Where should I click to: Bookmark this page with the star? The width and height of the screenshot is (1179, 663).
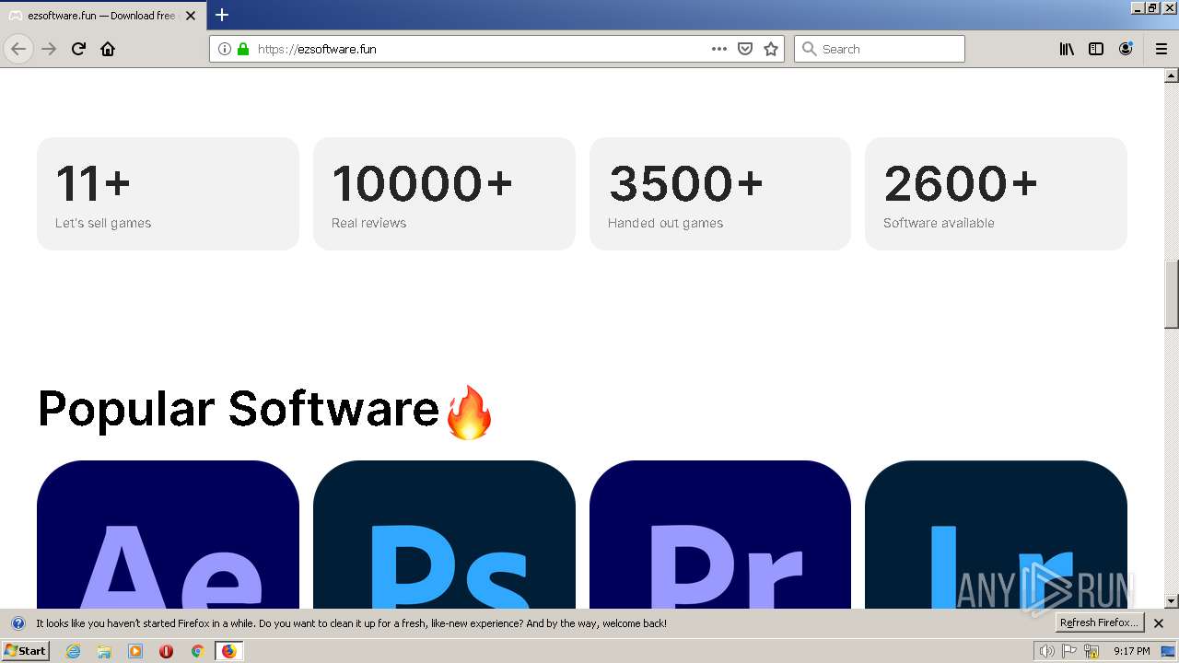(771, 49)
